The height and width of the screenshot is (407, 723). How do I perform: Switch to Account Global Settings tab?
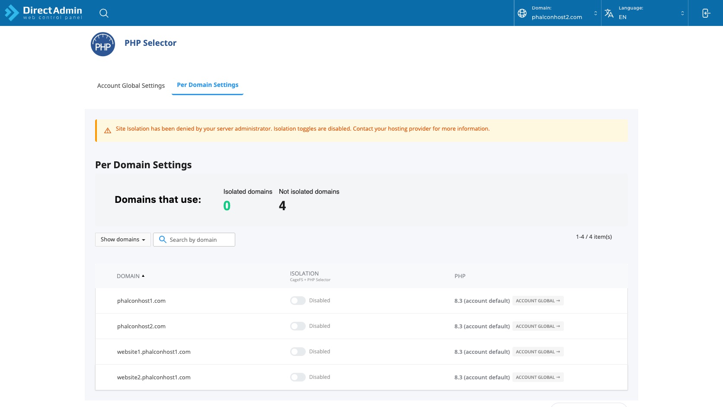(x=131, y=86)
